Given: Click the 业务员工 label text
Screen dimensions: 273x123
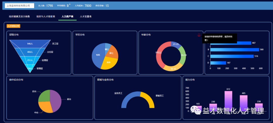Looking at the screenshot, I should click(x=118, y=93).
